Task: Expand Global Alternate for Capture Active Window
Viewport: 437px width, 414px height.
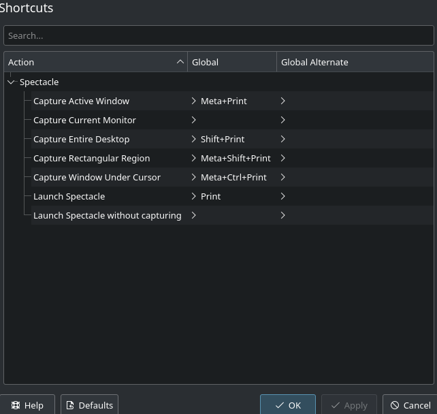Action: click(283, 101)
